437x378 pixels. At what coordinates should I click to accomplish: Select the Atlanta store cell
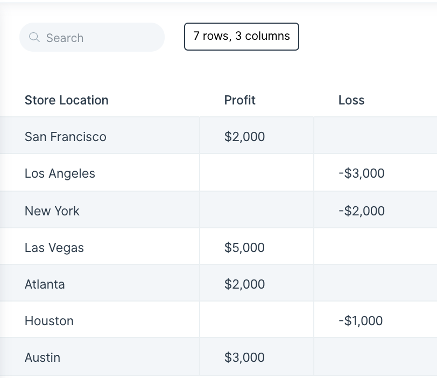click(x=100, y=283)
